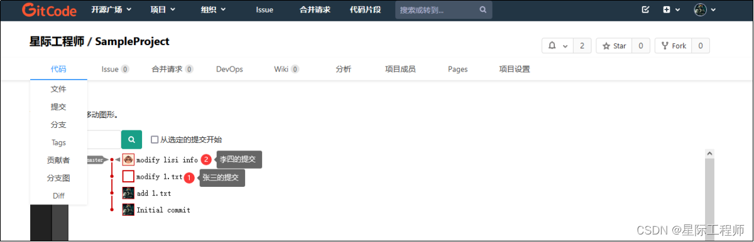Open 代码片段 in top navigation

pyautogui.click(x=365, y=10)
